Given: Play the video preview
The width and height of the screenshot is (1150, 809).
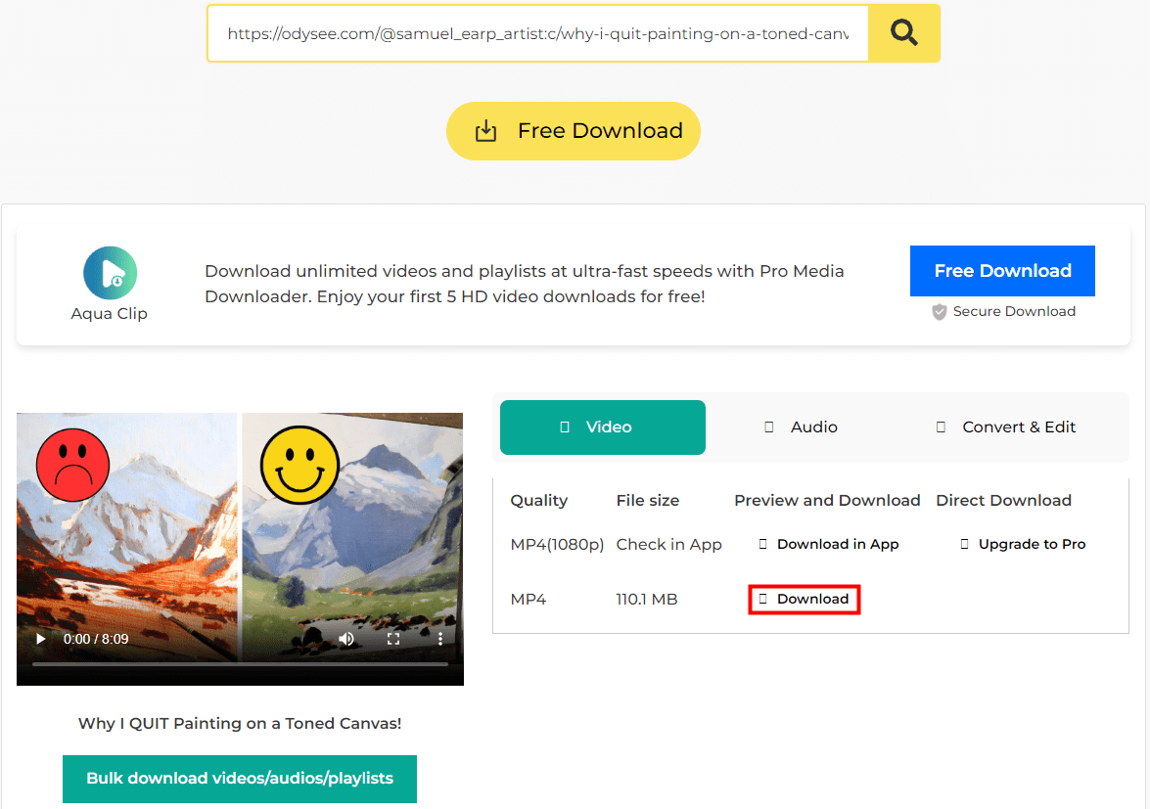Looking at the screenshot, I should [x=40, y=639].
